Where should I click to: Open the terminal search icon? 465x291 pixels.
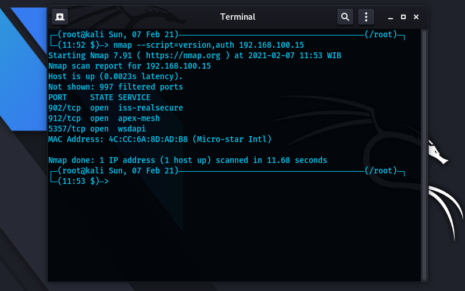[x=345, y=17]
